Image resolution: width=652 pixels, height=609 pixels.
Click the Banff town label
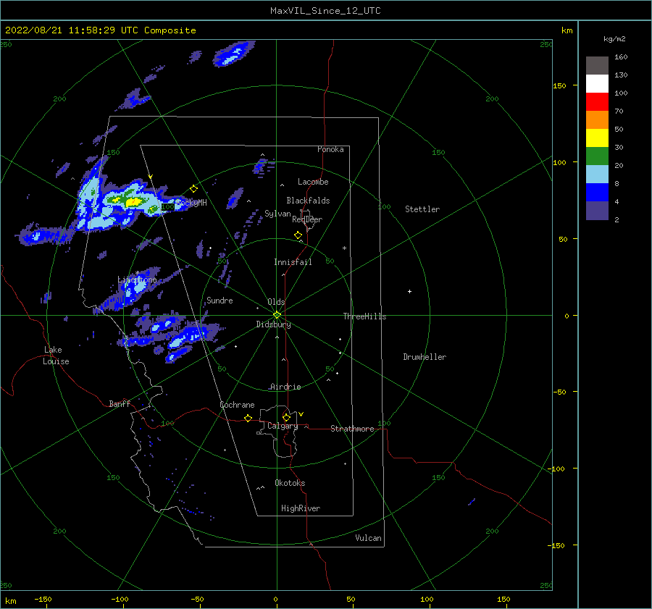point(120,403)
